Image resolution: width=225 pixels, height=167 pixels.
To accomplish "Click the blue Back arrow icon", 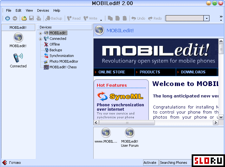I will [x=8, y=18].
